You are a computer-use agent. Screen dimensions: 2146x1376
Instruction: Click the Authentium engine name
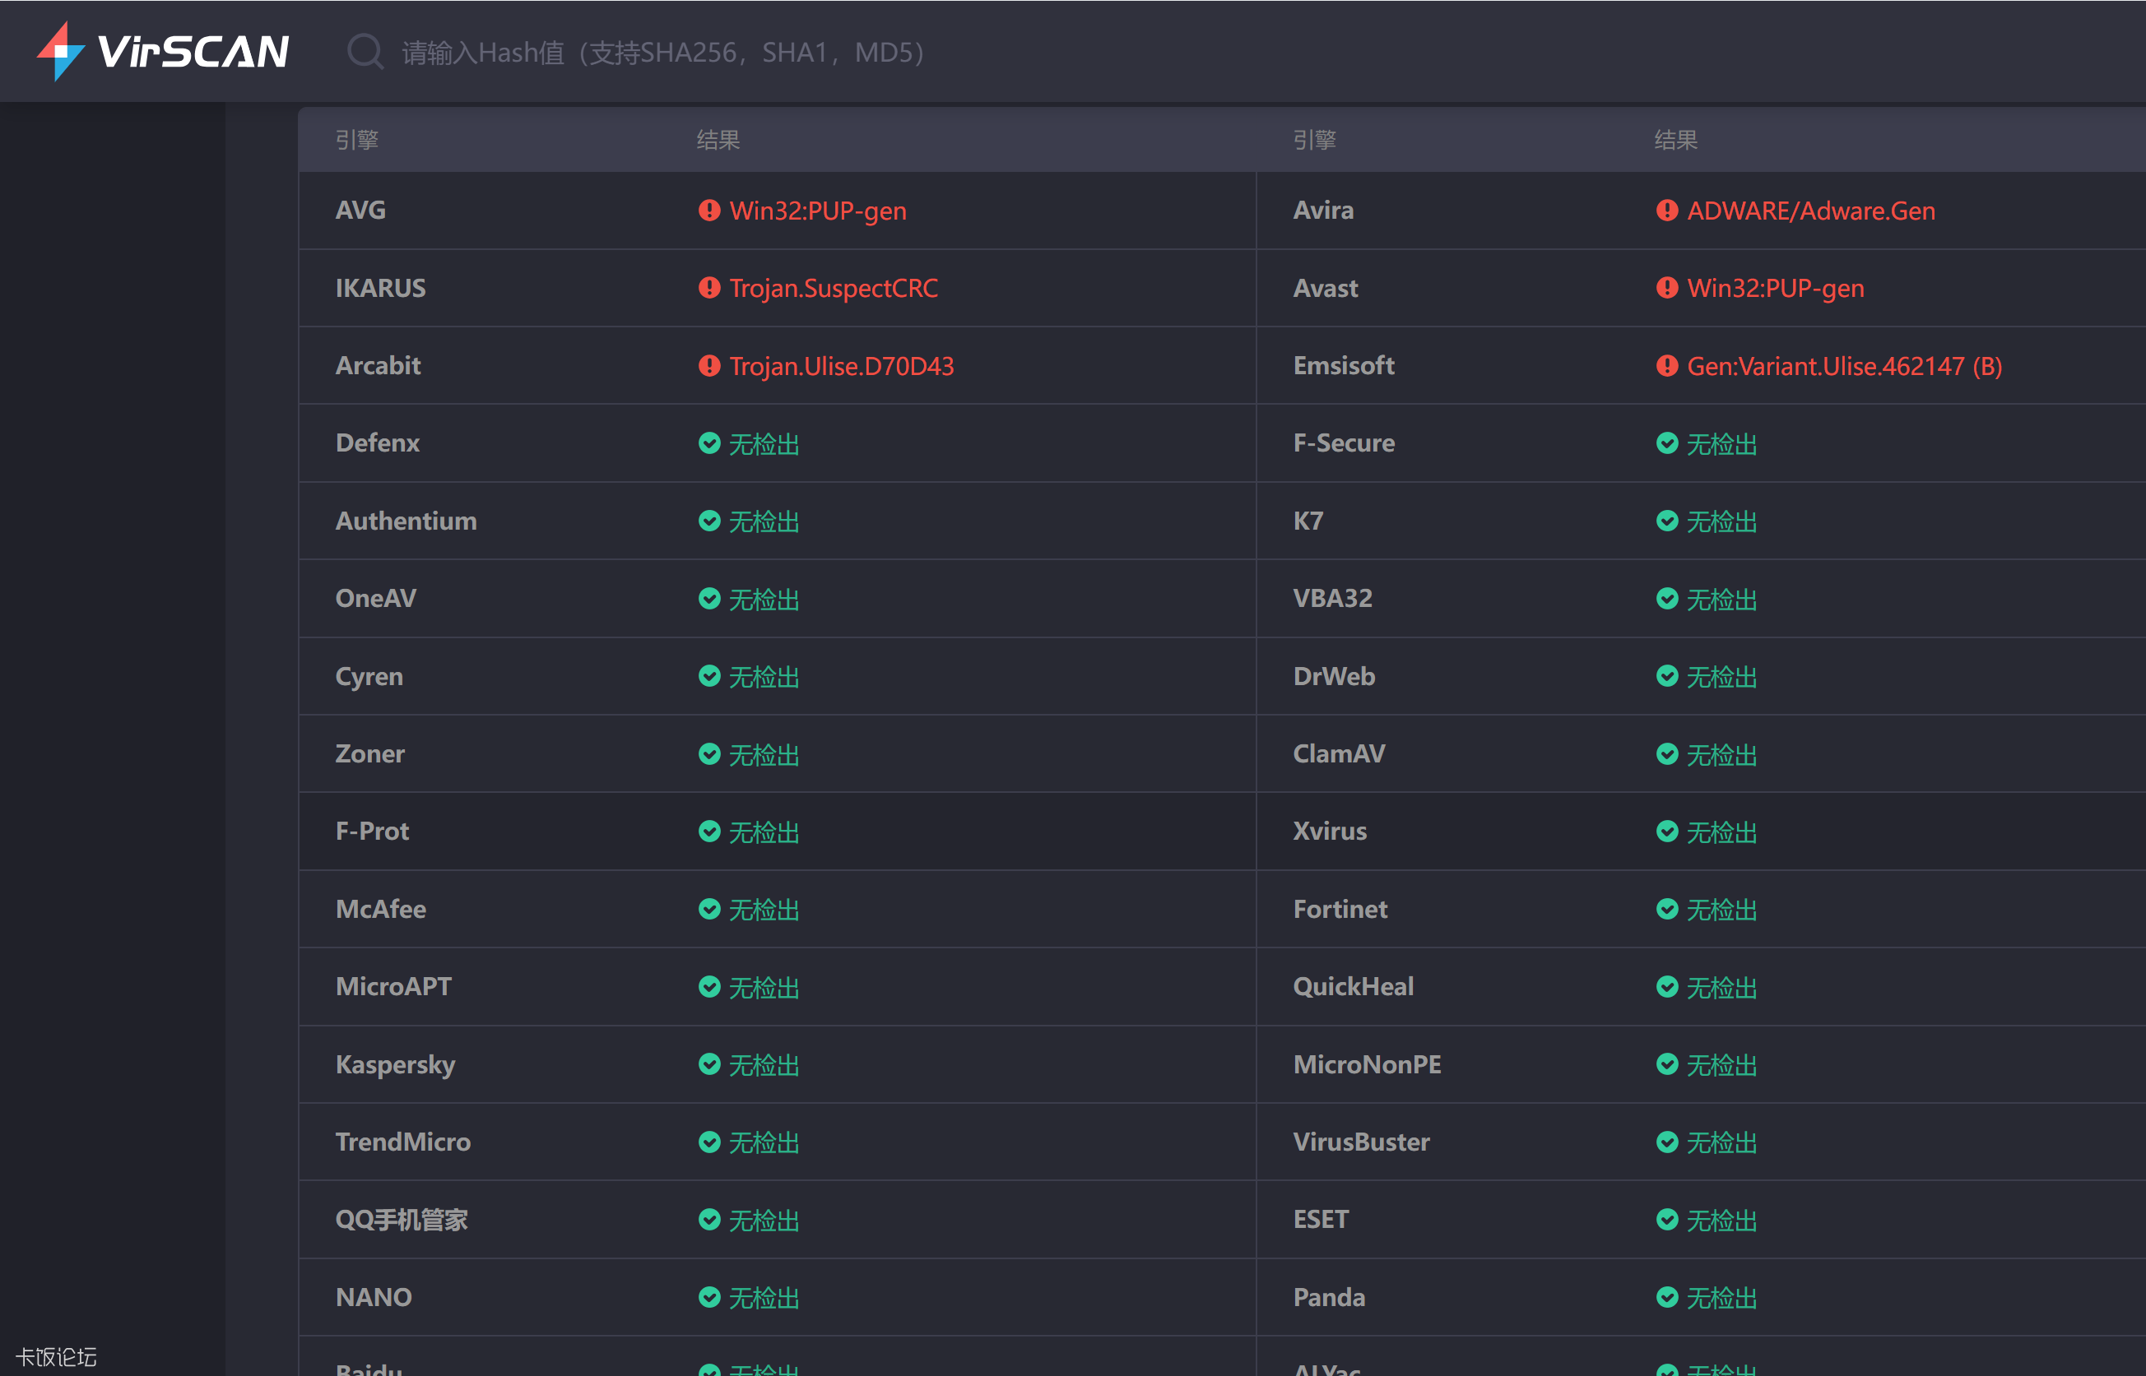pos(406,521)
